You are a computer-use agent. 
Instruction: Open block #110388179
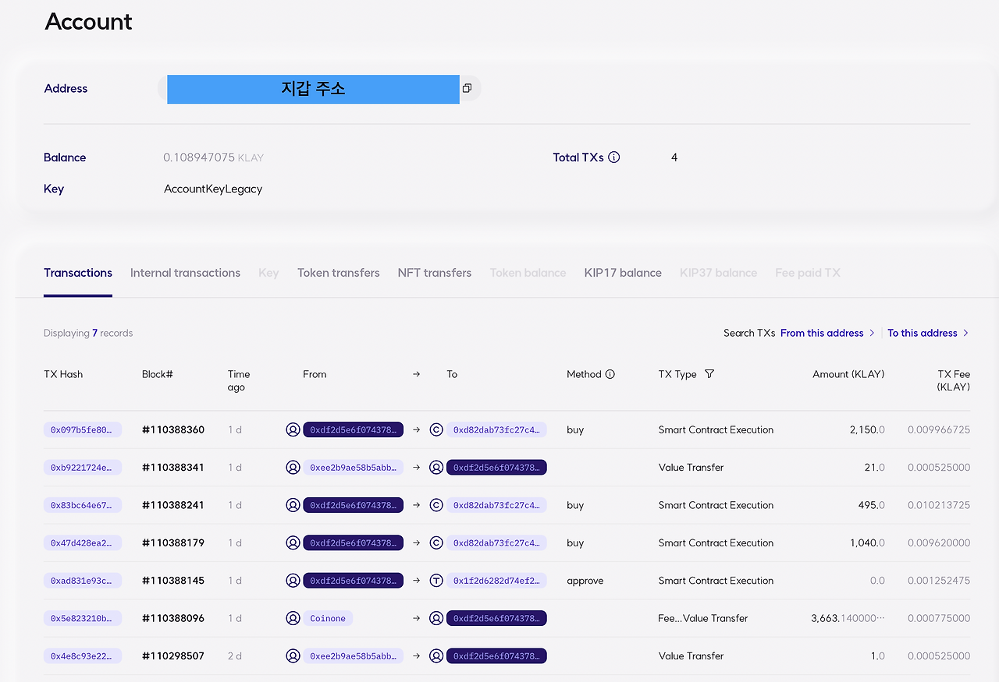click(x=173, y=542)
